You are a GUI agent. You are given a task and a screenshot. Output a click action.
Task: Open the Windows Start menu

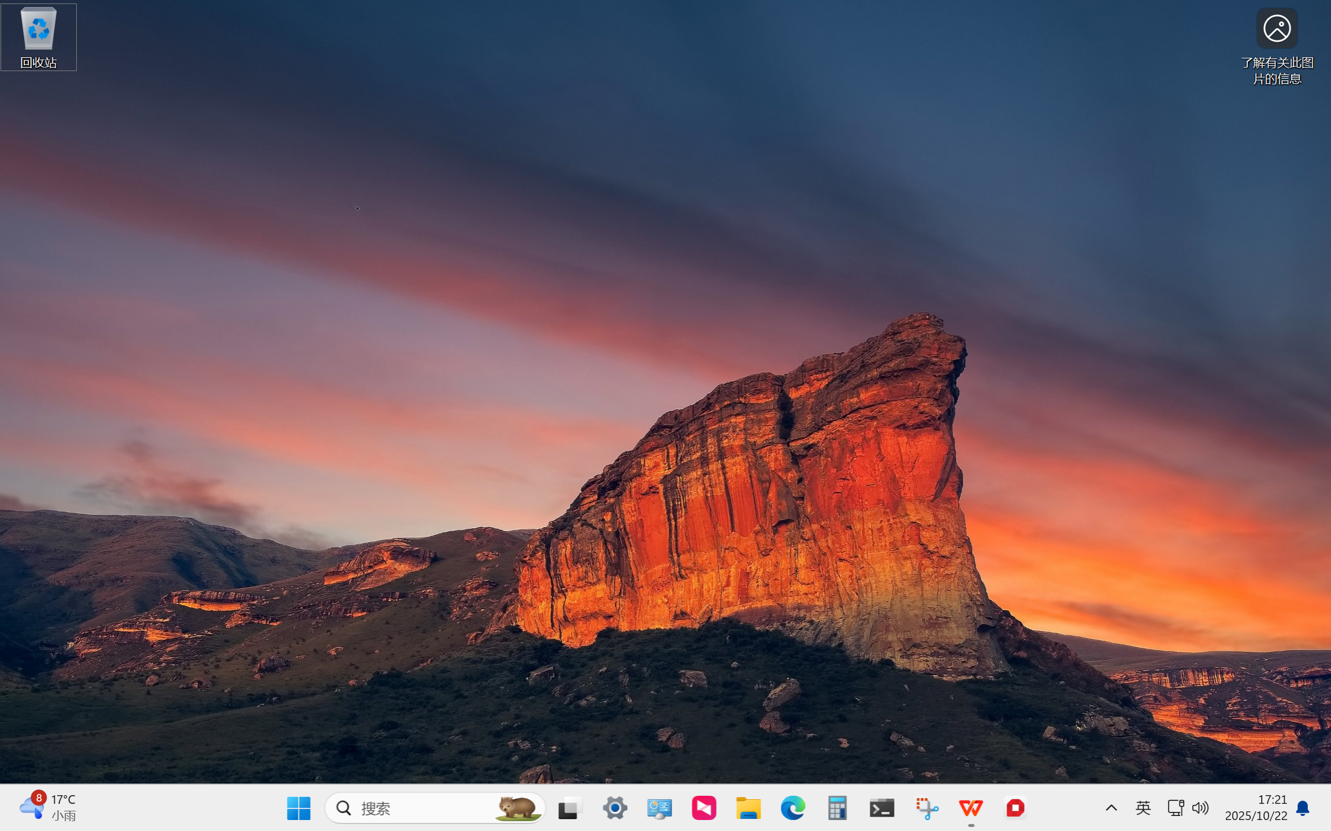pos(299,808)
